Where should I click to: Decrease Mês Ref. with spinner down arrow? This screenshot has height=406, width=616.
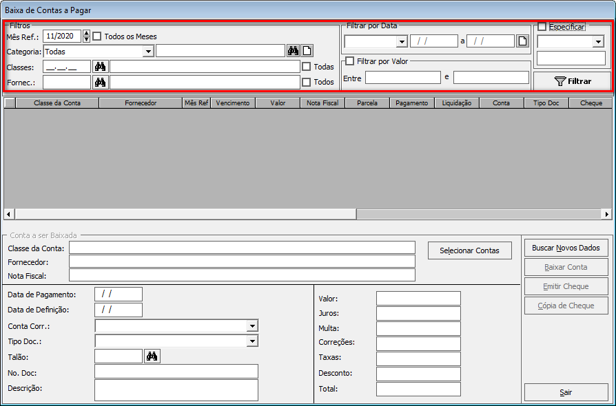tap(86, 39)
